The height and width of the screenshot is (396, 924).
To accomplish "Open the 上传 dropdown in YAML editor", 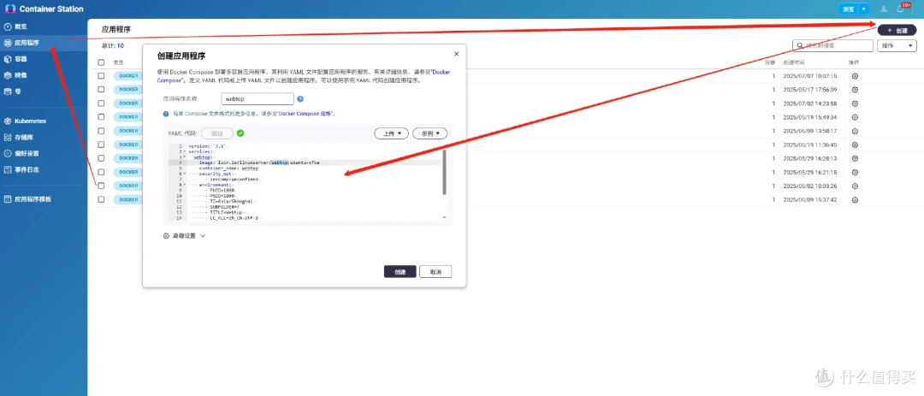I will point(392,133).
